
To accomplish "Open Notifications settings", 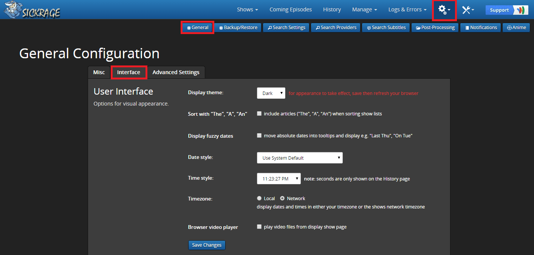I will 481,28.
